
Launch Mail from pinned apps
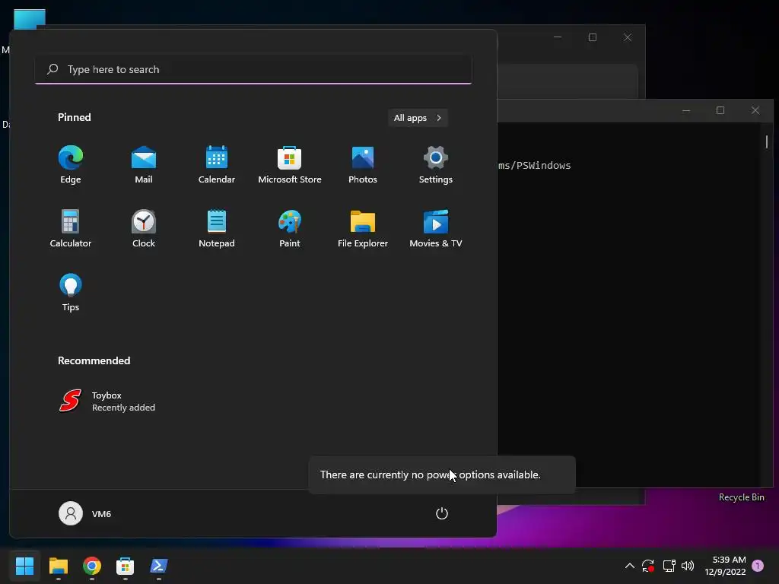(x=144, y=165)
